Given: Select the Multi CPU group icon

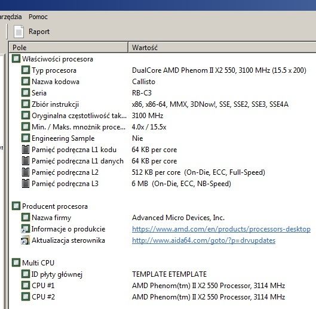Looking at the screenshot, I should click(16, 262).
